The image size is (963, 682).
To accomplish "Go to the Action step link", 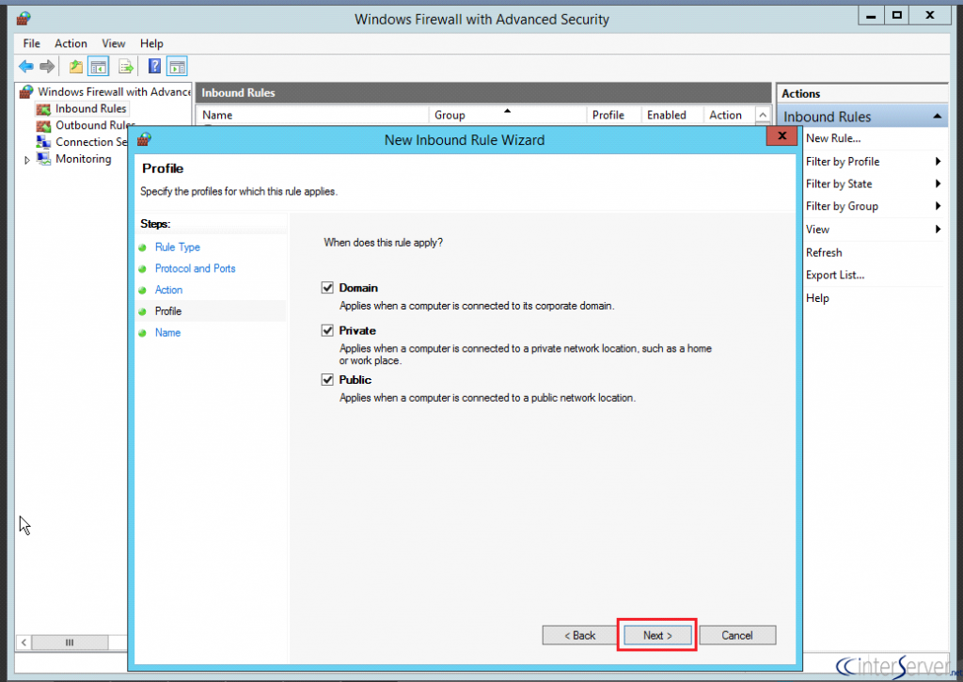I will (x=169, y=290).
